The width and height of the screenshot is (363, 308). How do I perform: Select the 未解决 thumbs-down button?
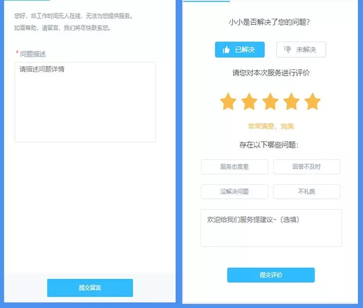(x=301, y=50)
